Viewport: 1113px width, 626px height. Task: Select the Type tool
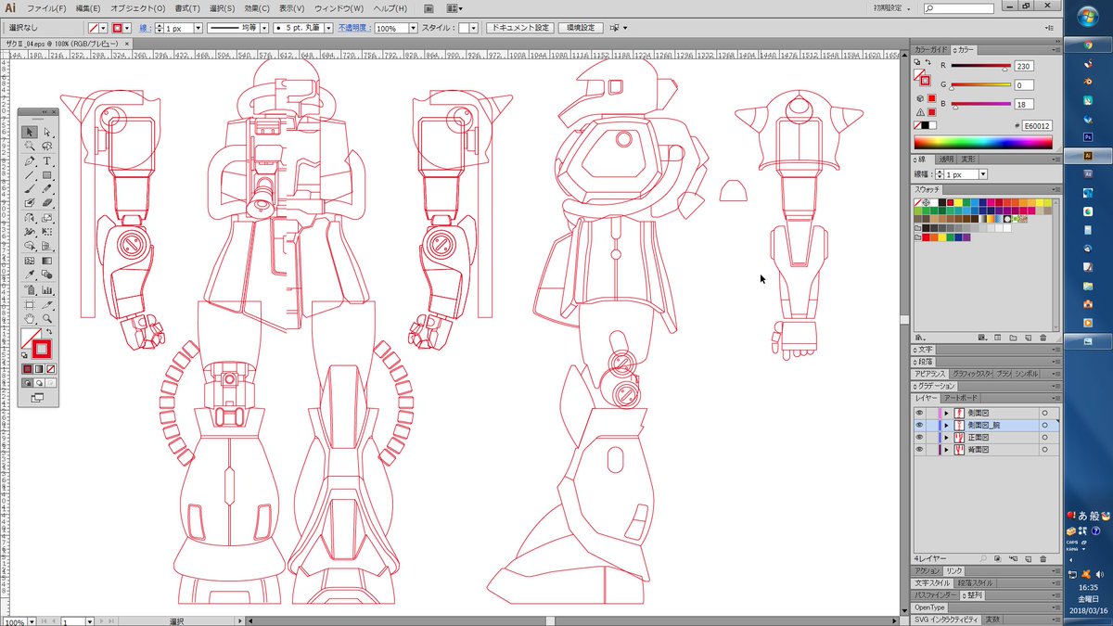coord(46,161)
